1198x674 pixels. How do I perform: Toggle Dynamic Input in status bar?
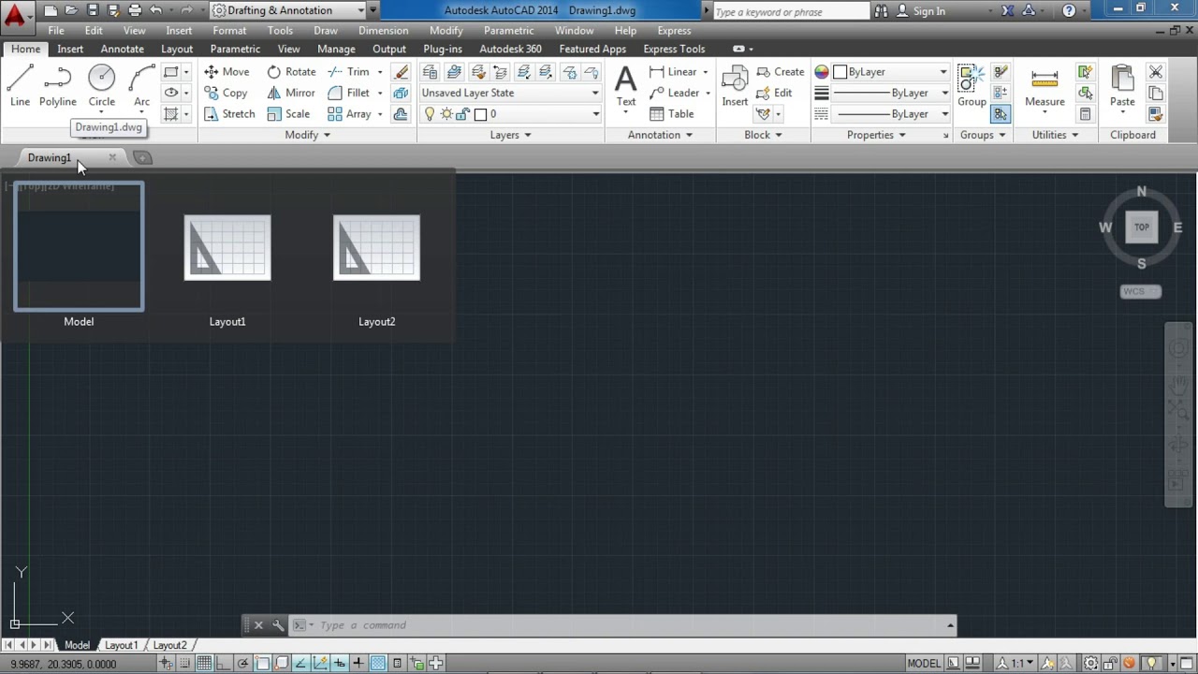(x=339, y=664)
